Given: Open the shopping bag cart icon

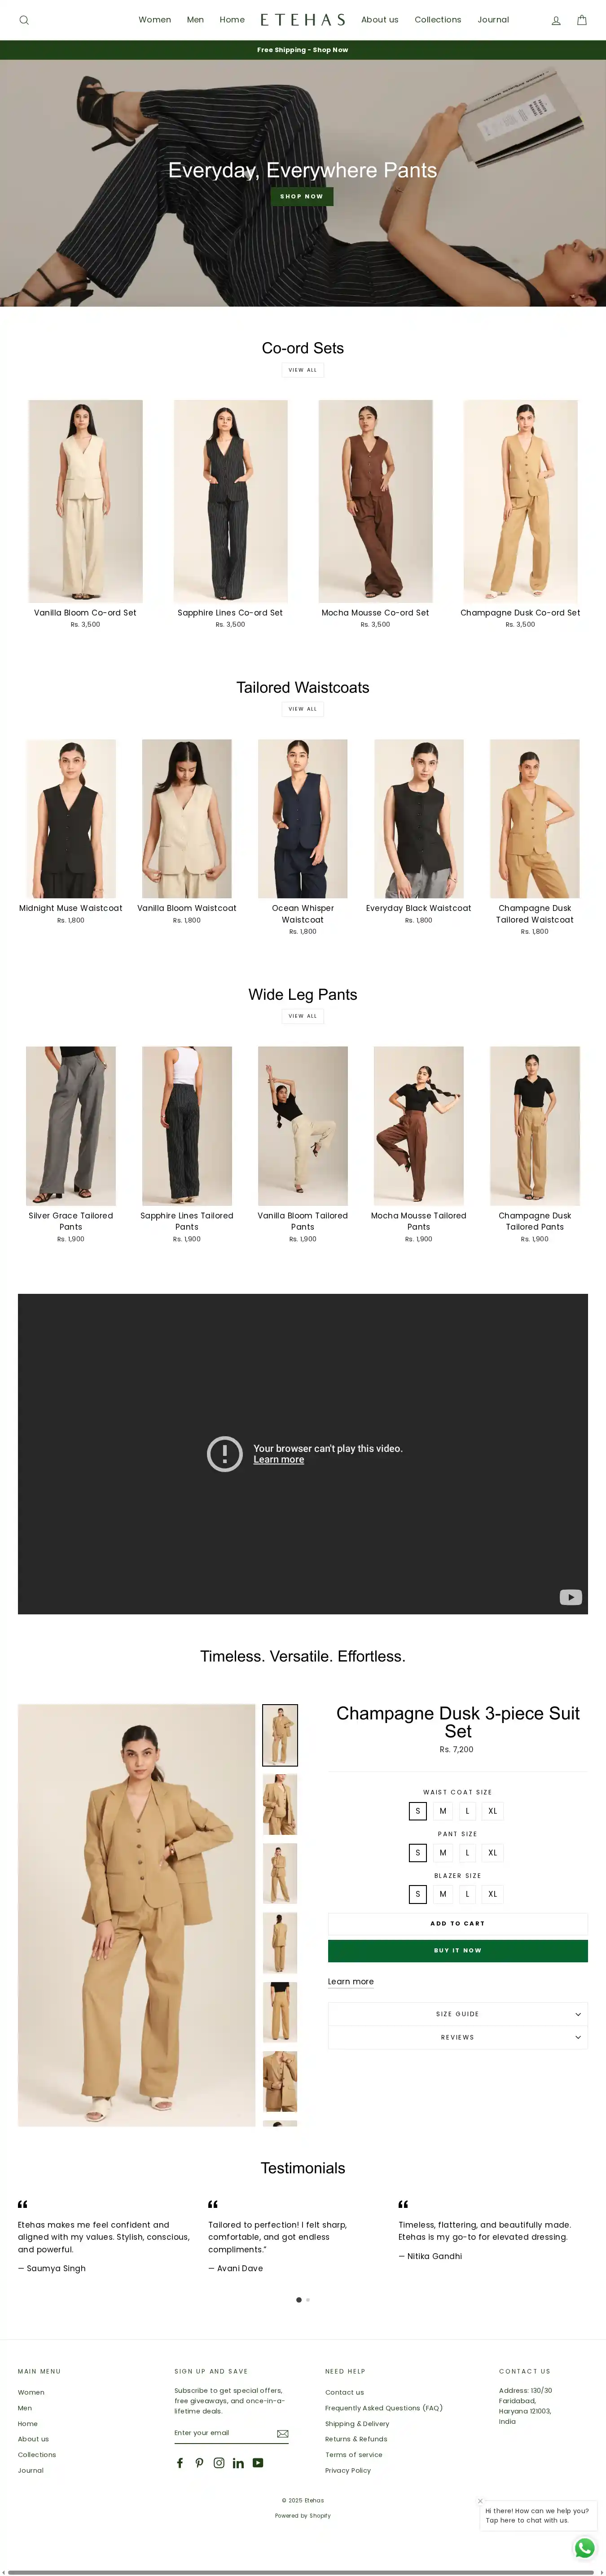Looking at the screenshot, I should click(x=582, y=20).
